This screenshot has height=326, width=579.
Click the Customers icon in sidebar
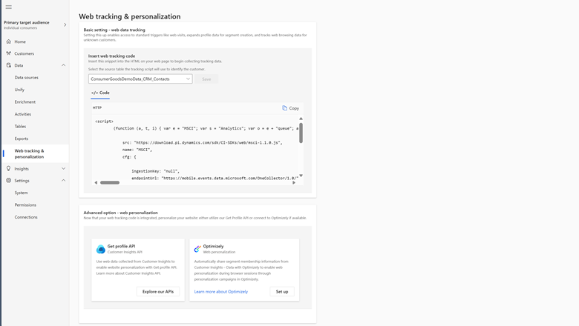point(9,53)
